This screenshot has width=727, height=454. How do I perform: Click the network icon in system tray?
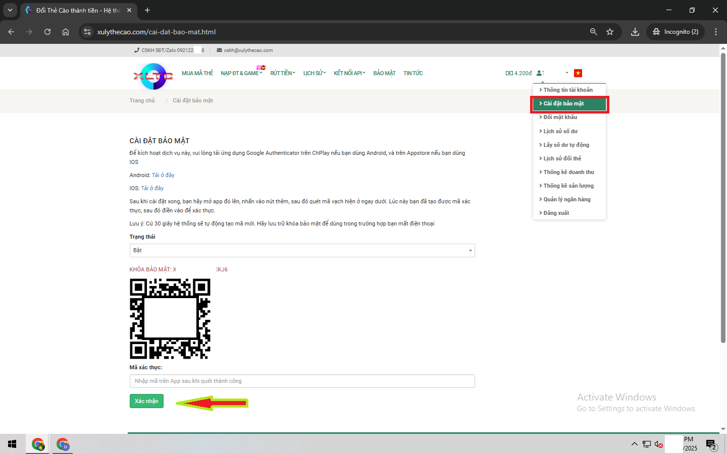tap(647, 444)
